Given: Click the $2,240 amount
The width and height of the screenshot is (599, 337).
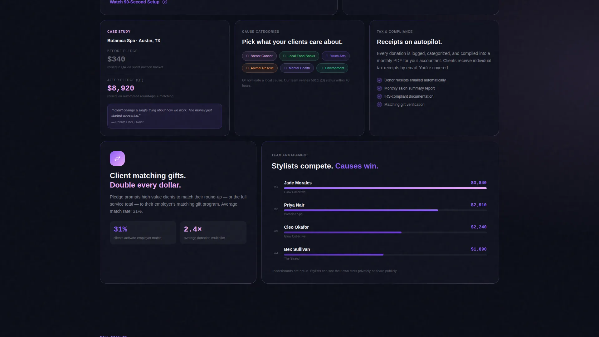Looking at the screenshot, I should (479, 227).
